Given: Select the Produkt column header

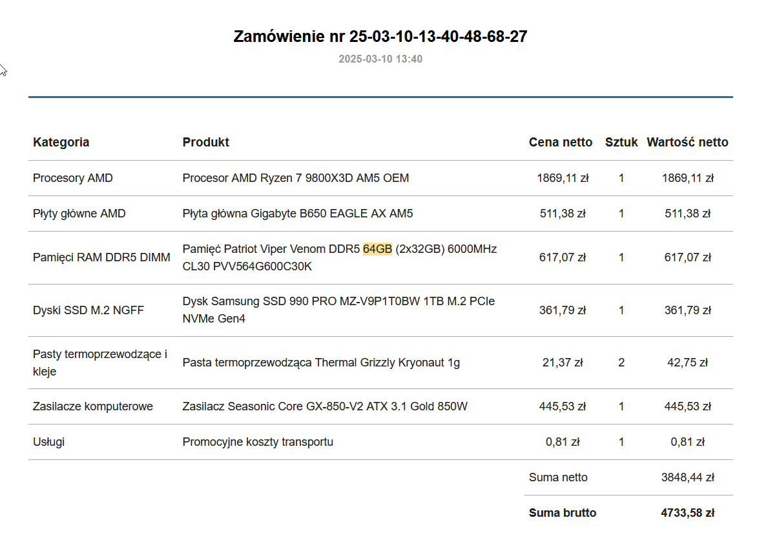Looking at the screenshot, I should click(x=205, y=142).
